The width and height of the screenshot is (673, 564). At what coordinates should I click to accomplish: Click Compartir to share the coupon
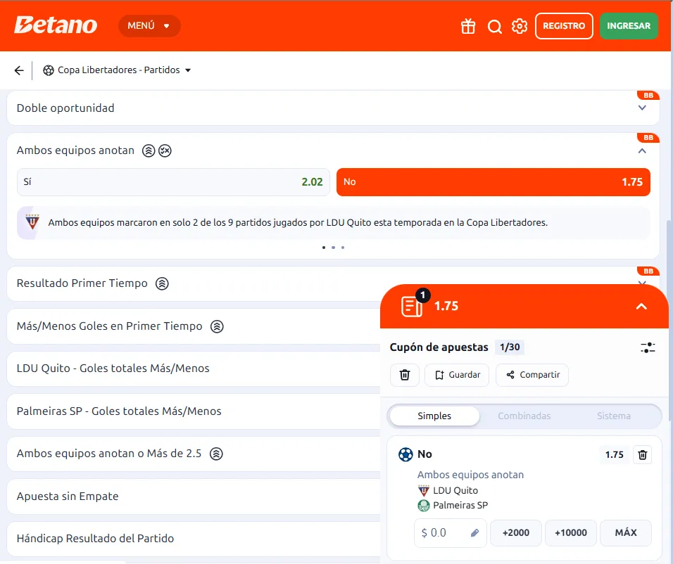(x=532, y=376)
